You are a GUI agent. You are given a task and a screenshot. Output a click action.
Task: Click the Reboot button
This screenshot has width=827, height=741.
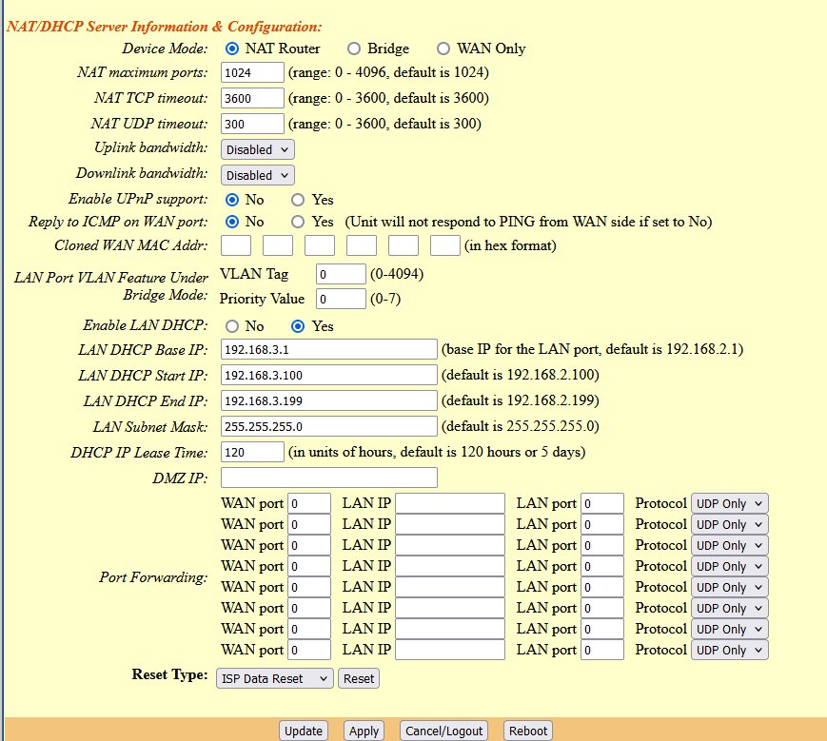click(528, 731)
